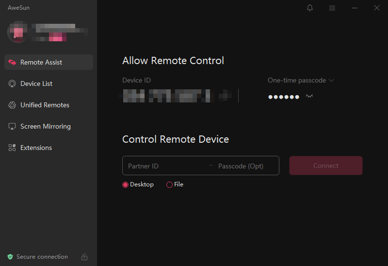Switch to the Device List tab
The width and height of the screenshot is (388, 266).
pos(36,83)
